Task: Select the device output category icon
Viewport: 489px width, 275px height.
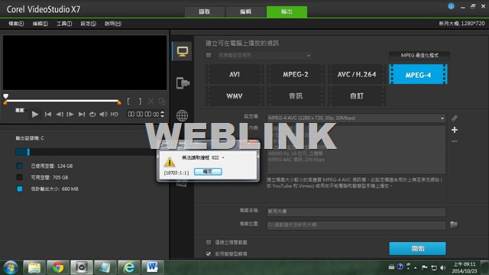Action: tap(183, 83)
